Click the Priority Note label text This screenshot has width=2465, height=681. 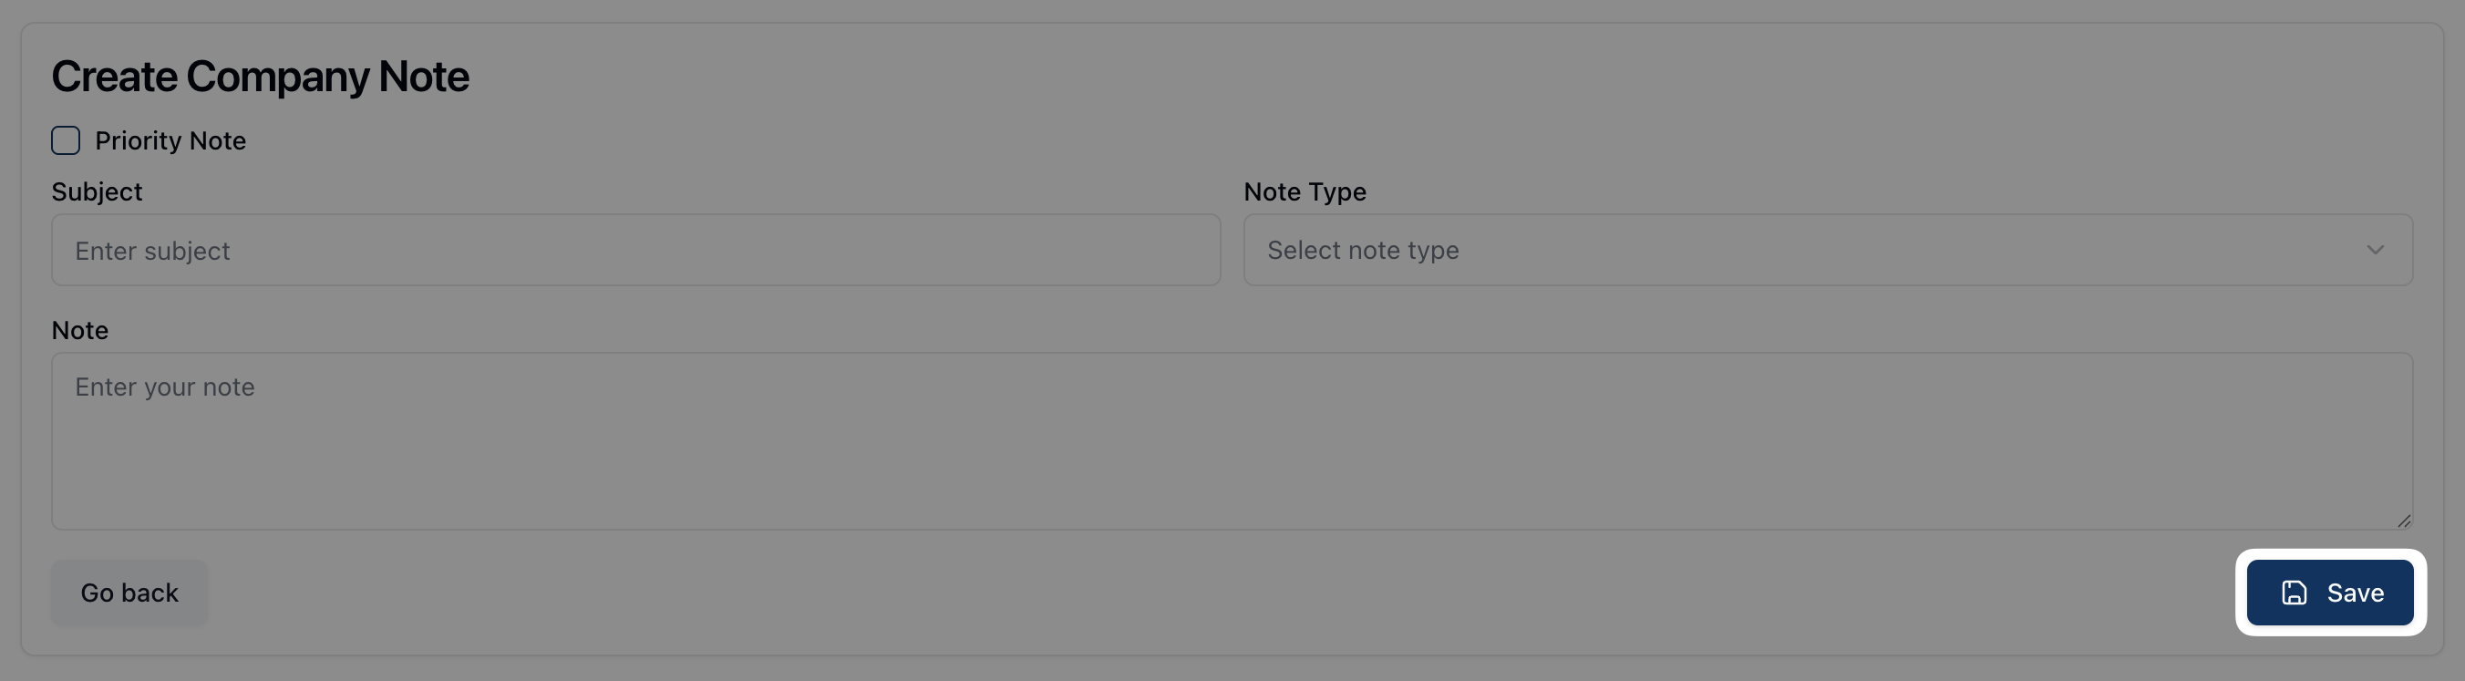point(170,140)
